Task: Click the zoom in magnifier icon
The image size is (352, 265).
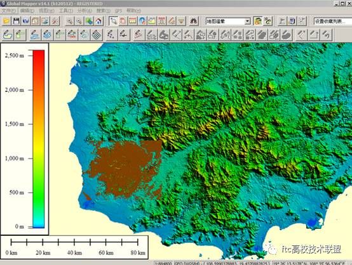Action: [70, 21]
